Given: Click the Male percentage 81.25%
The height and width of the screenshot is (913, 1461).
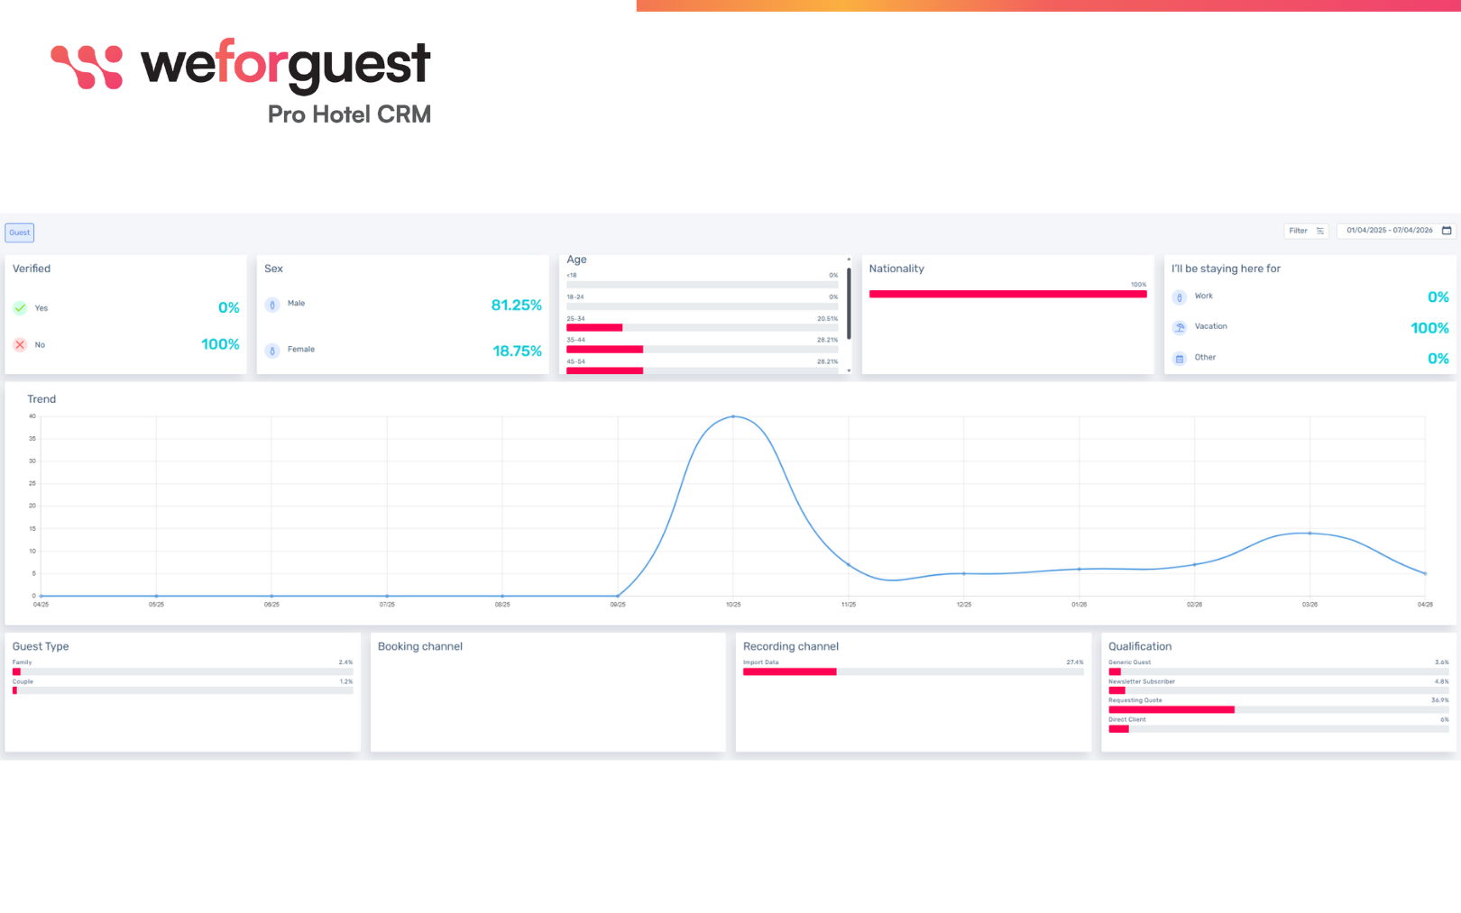Looking at the screenshot, I should click(517, 306).
